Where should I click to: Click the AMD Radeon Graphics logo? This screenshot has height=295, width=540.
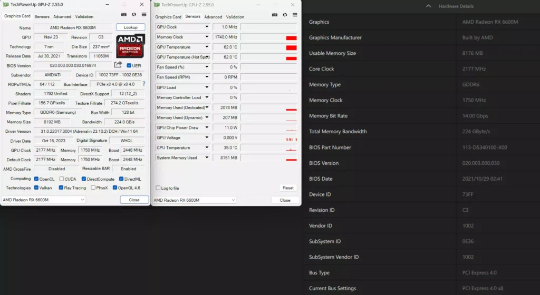click(130, 46)
